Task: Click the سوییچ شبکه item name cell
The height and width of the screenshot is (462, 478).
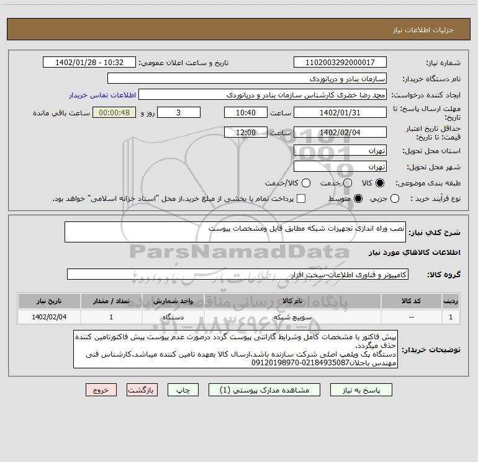Action: pos(292,317)
